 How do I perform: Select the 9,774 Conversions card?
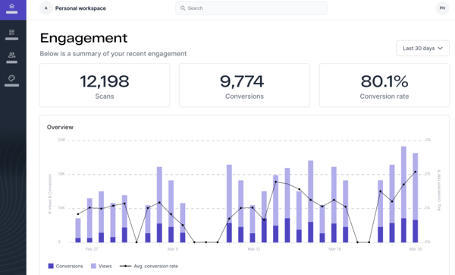point(244,86)
